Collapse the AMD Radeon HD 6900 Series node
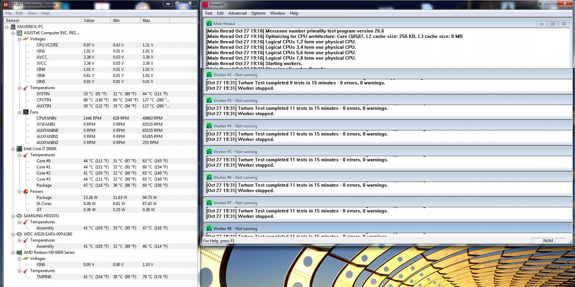 tap(13, 252)
